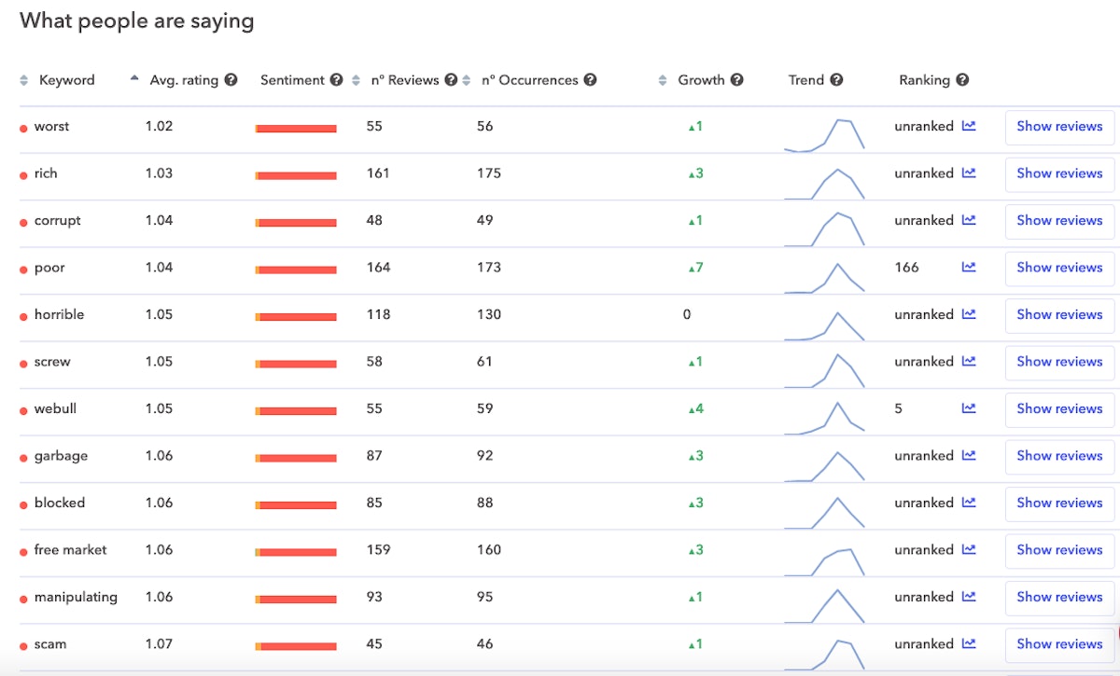The height and width of the screenshot is (676, 1120).
Task: Click the help icon beside Ranking header
Action: point(962,80)
